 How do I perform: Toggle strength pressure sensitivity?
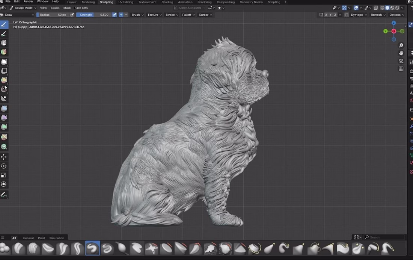click(x=114, y=15)
